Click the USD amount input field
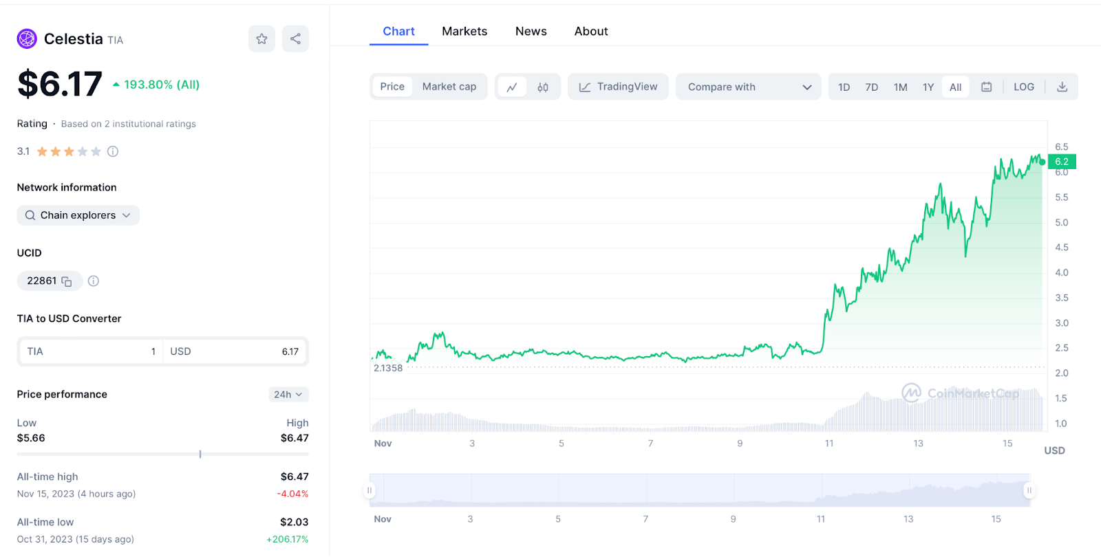This screenshot has width=1101, height=557. point(235,351)
